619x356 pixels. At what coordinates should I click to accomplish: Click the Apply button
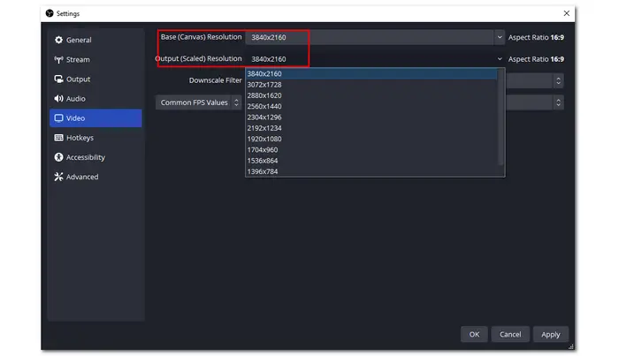coord(551,335)
